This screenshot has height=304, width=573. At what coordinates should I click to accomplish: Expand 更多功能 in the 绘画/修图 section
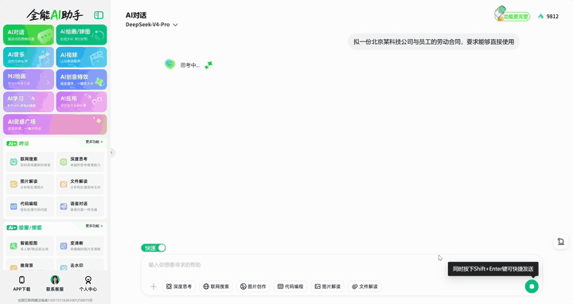(94, 226)
